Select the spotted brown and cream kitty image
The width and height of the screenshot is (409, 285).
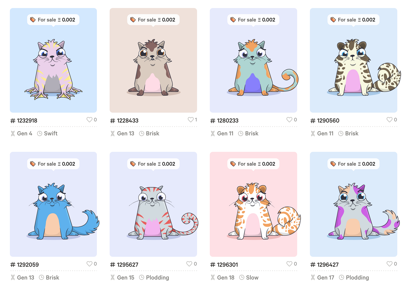click(364, 67)
